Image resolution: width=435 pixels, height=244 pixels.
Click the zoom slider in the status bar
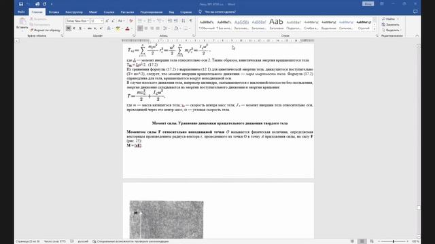click(393, 241)
